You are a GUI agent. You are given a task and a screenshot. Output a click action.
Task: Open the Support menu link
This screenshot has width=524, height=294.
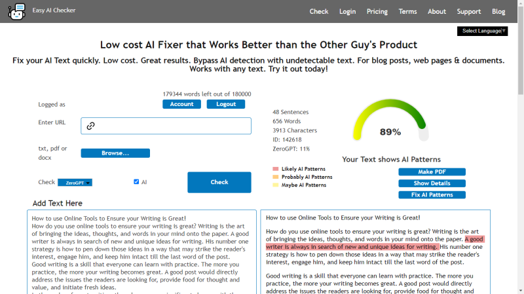pyautogui.click(x=468, y=12)
